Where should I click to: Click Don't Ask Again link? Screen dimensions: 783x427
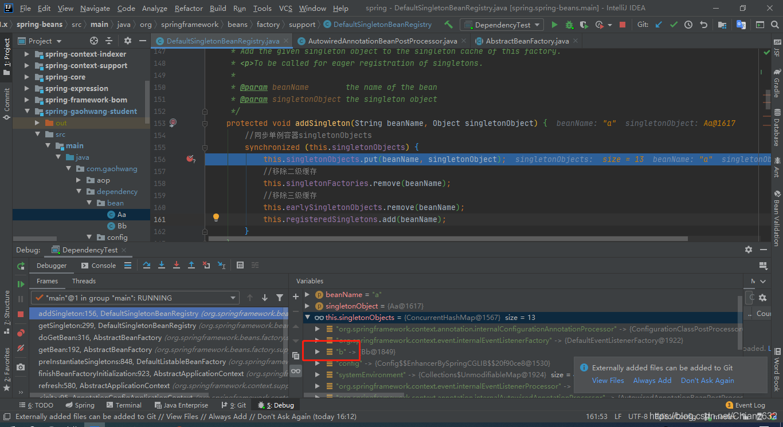[x=707, y=381]
